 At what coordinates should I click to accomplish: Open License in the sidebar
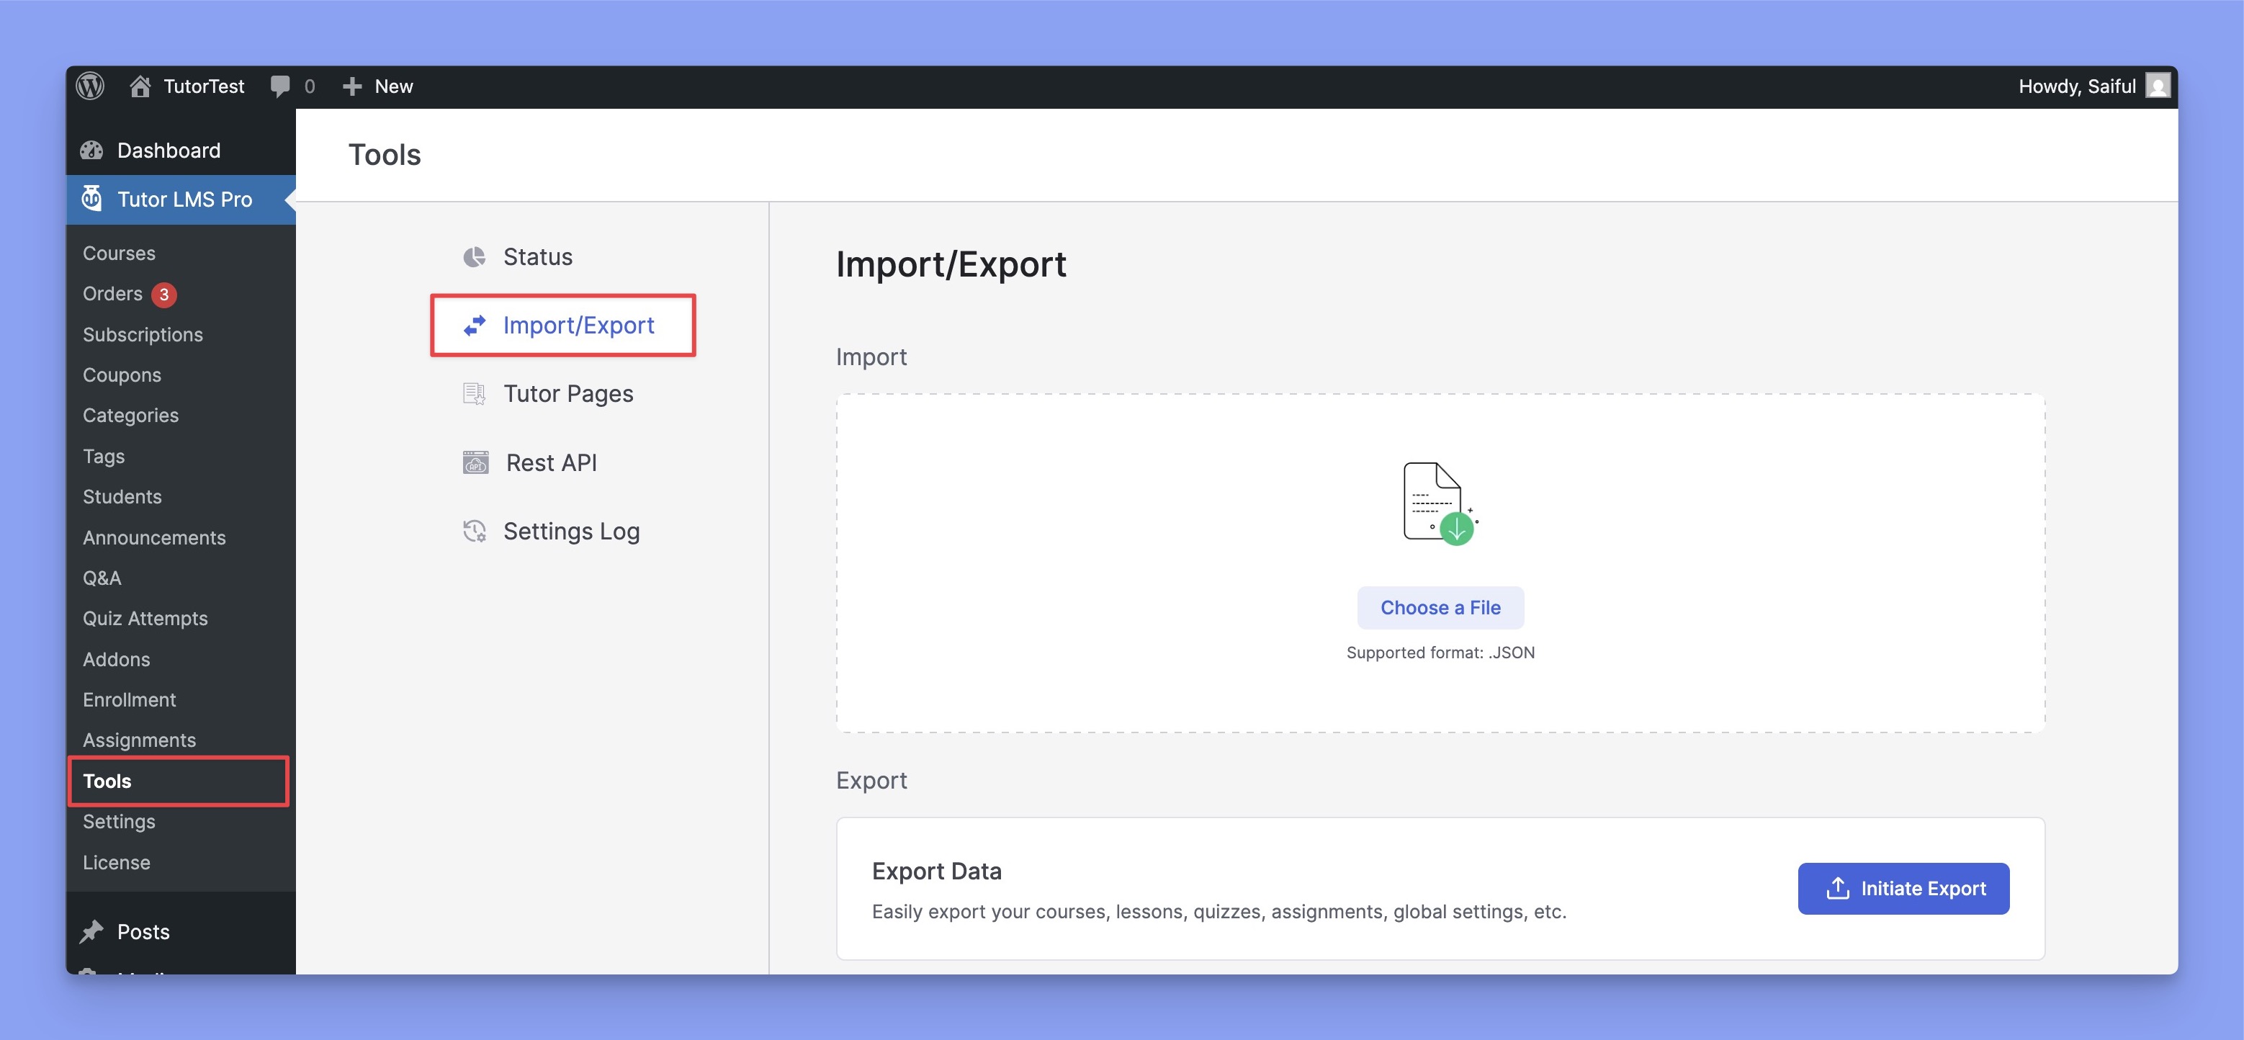117,862
